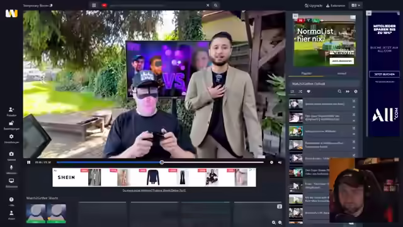Viewport: 403px width, 227px height.
Task: Open Berechtigungen lock icon in sidebar
Action: (11, 124)
